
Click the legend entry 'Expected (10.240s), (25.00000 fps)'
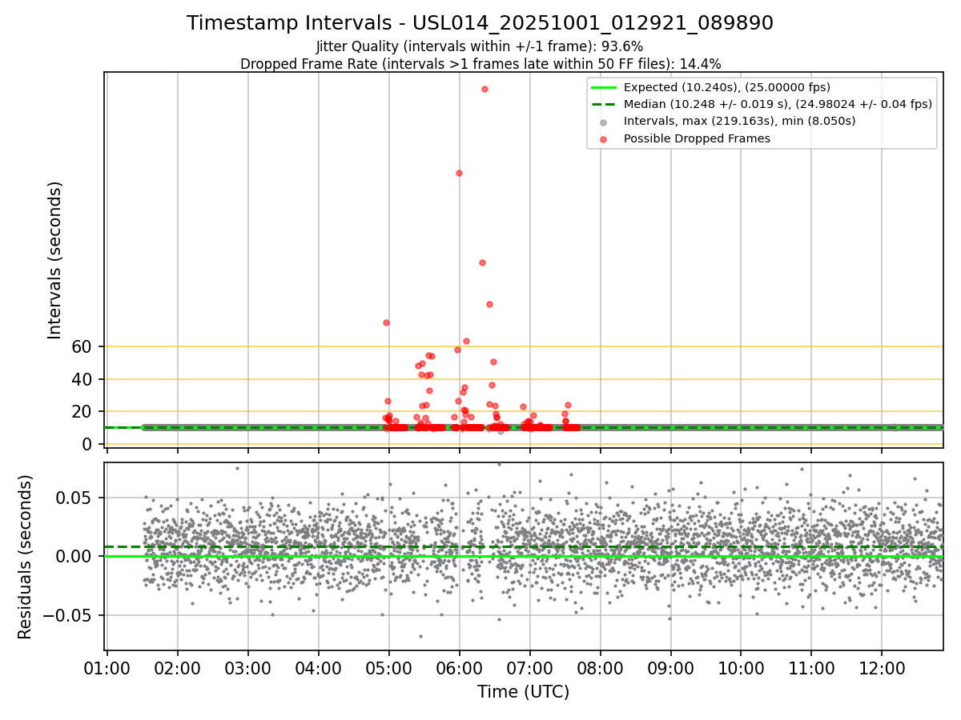(x=726, y=87)
